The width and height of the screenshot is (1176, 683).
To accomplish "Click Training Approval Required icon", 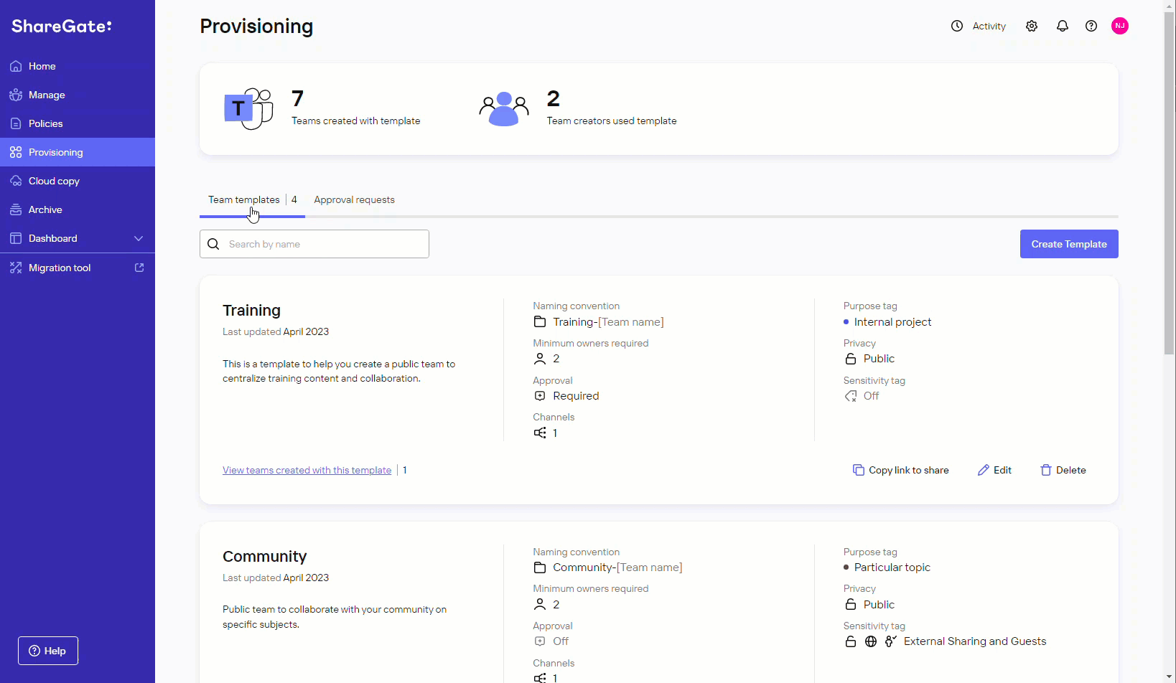I will 540,396.
